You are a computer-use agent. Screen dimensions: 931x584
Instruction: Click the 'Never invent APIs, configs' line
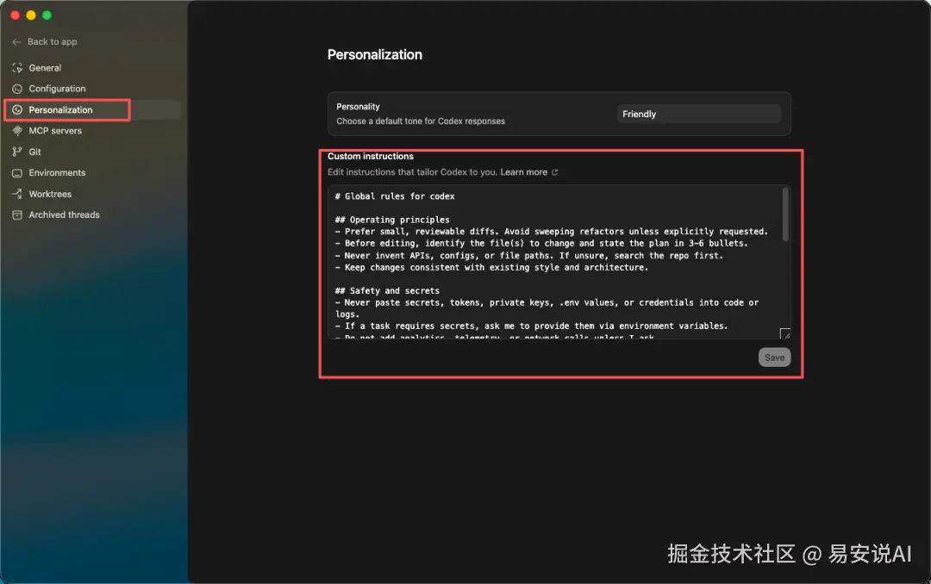point(529,256)
